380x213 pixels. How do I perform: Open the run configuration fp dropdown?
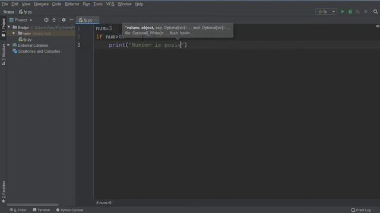326,12
